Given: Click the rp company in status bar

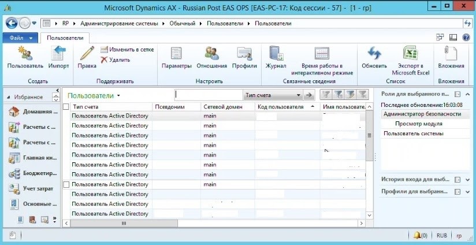Looking at the screenshot, I should (x=459, y=235).
